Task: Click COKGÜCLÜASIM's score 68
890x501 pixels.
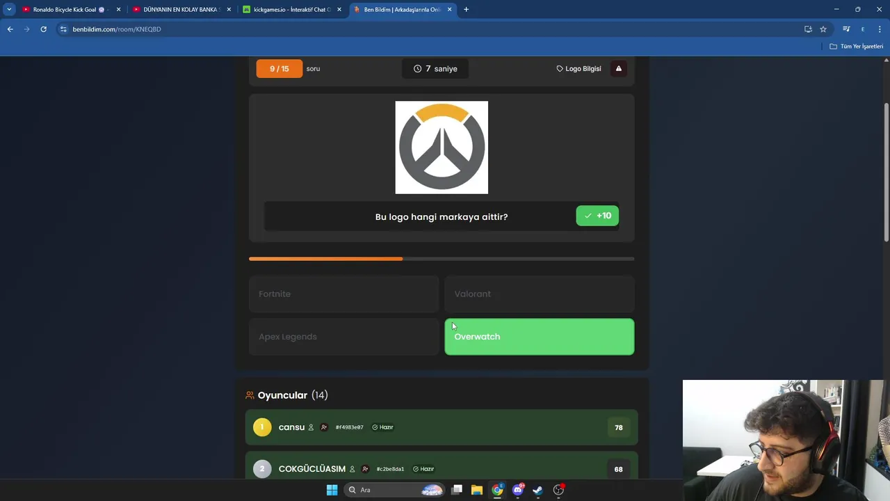Action: [618, 469]
